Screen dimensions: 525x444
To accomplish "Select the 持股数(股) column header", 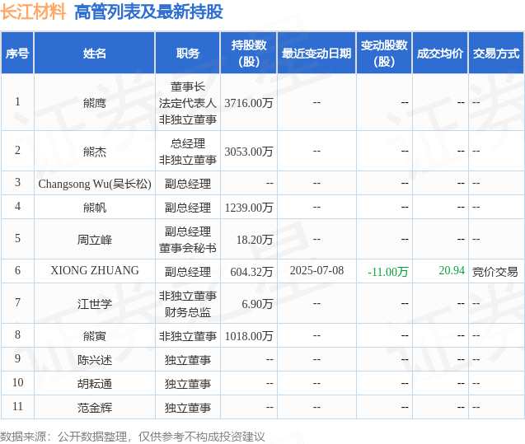I will coord(249,54).
